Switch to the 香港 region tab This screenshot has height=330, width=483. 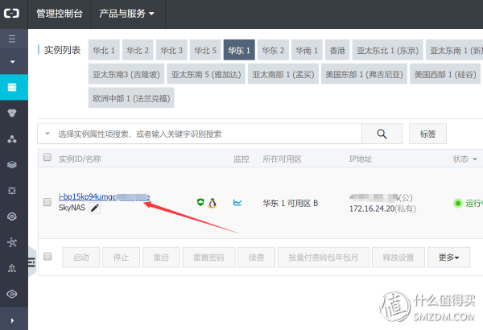click(x=337, y=50)
